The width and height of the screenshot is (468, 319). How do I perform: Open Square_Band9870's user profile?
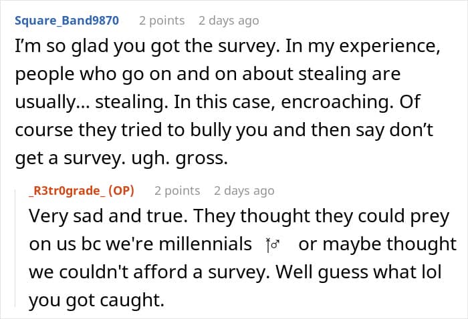point(67,21)
